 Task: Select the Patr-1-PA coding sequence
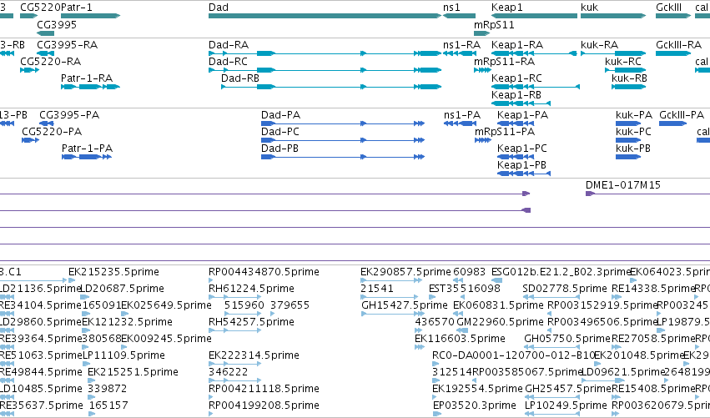(x=87, y=157)
